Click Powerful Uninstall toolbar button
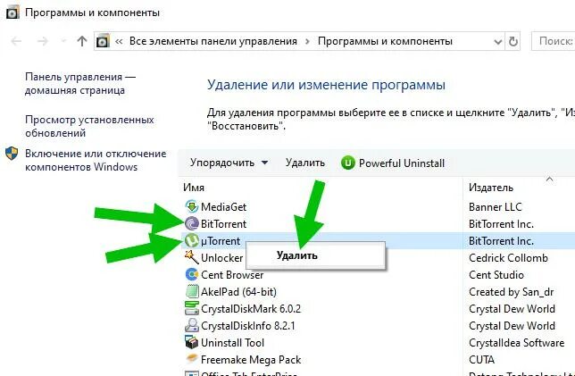Viewport: 575px width, 376px height. point(393,163)
